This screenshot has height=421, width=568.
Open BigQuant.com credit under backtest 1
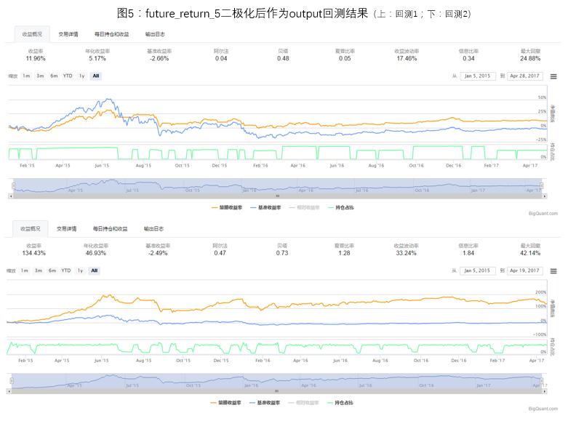point(543,214)
